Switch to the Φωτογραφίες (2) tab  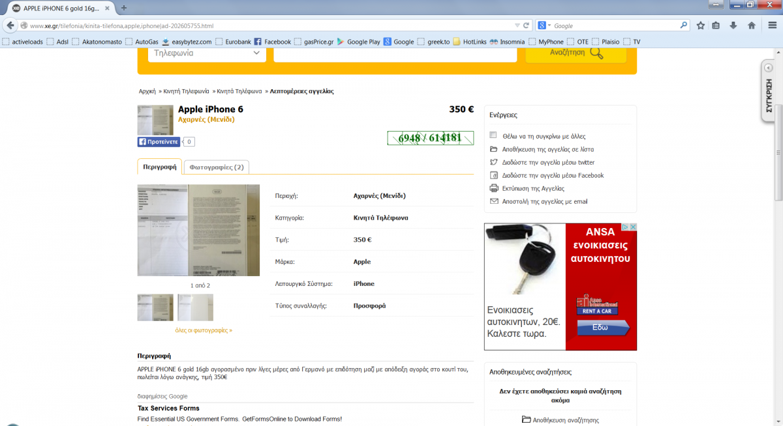coord(217,167)
